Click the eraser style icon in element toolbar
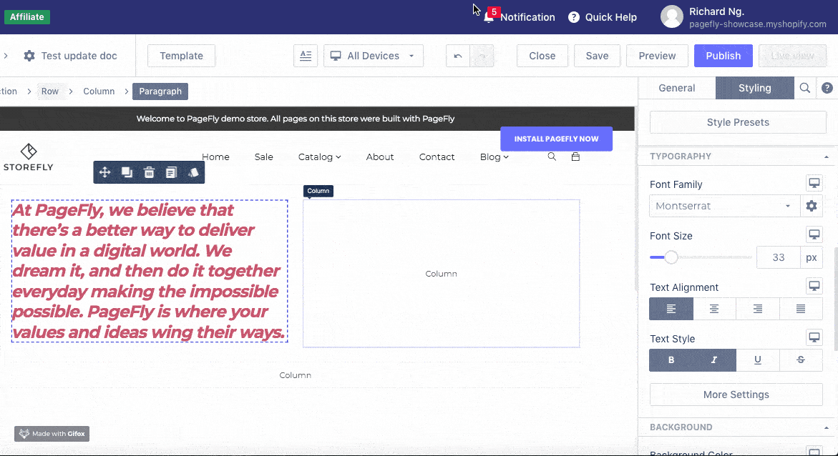The width and height of the screenshot is (838, 456). tap(193, 172)
